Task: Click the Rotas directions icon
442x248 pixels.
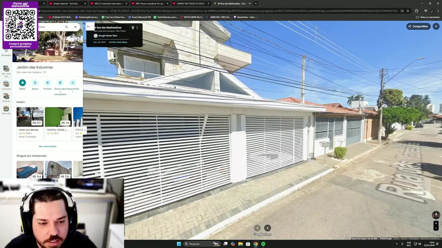Action: [22, 83]
